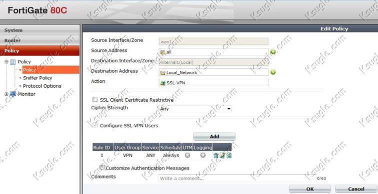Open the Cipher Strength dropdown
This screenshot has height=194, width=378.
click(x=195, y=109)
